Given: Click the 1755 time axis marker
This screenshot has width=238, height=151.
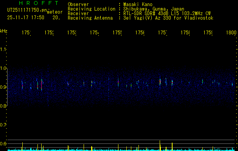Looking at the screenshot, I should 117,33.
